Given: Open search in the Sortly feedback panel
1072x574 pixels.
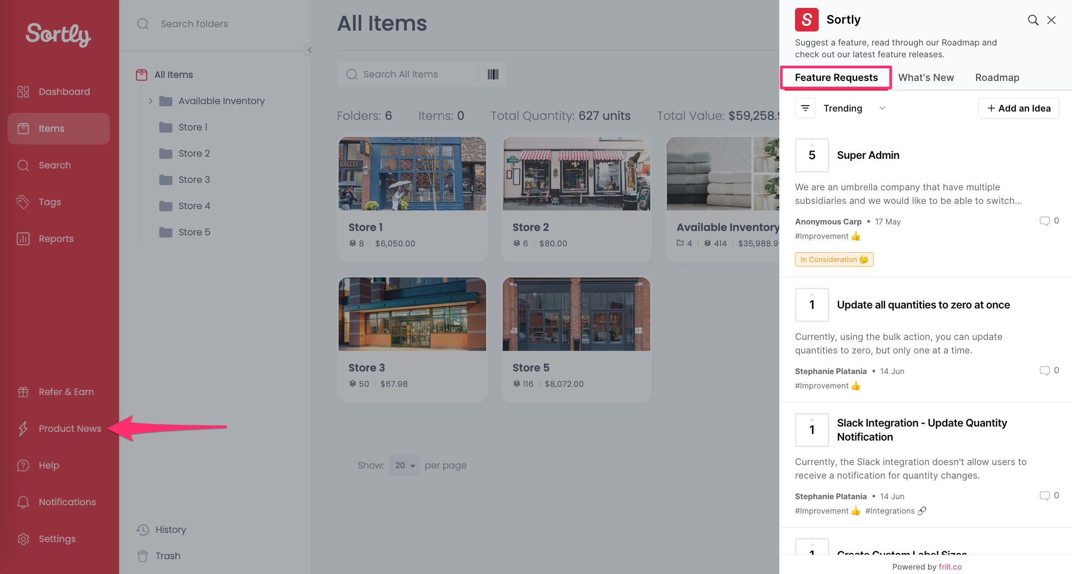Looking at the screenshot, I should (1033, 20).
